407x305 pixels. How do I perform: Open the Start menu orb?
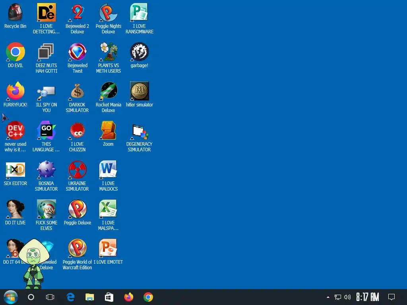[x=11, y=297]
